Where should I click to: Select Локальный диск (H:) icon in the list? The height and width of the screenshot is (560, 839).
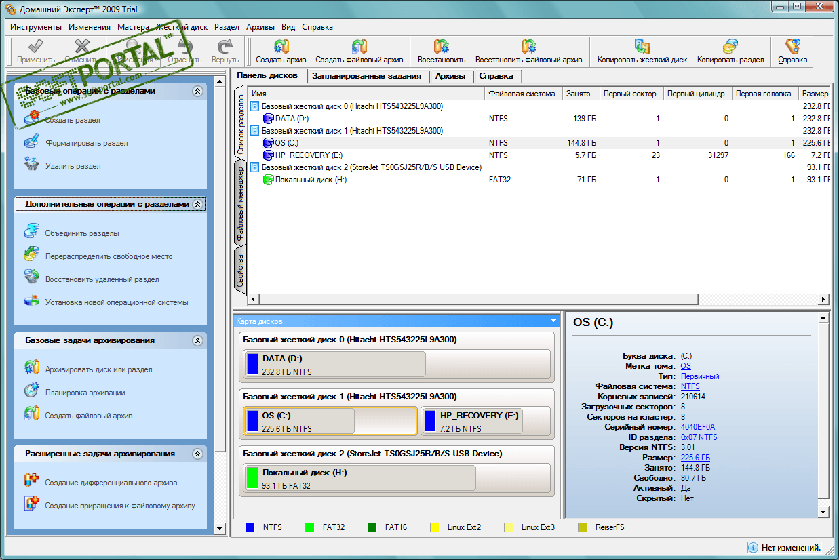tap(269, 180)
